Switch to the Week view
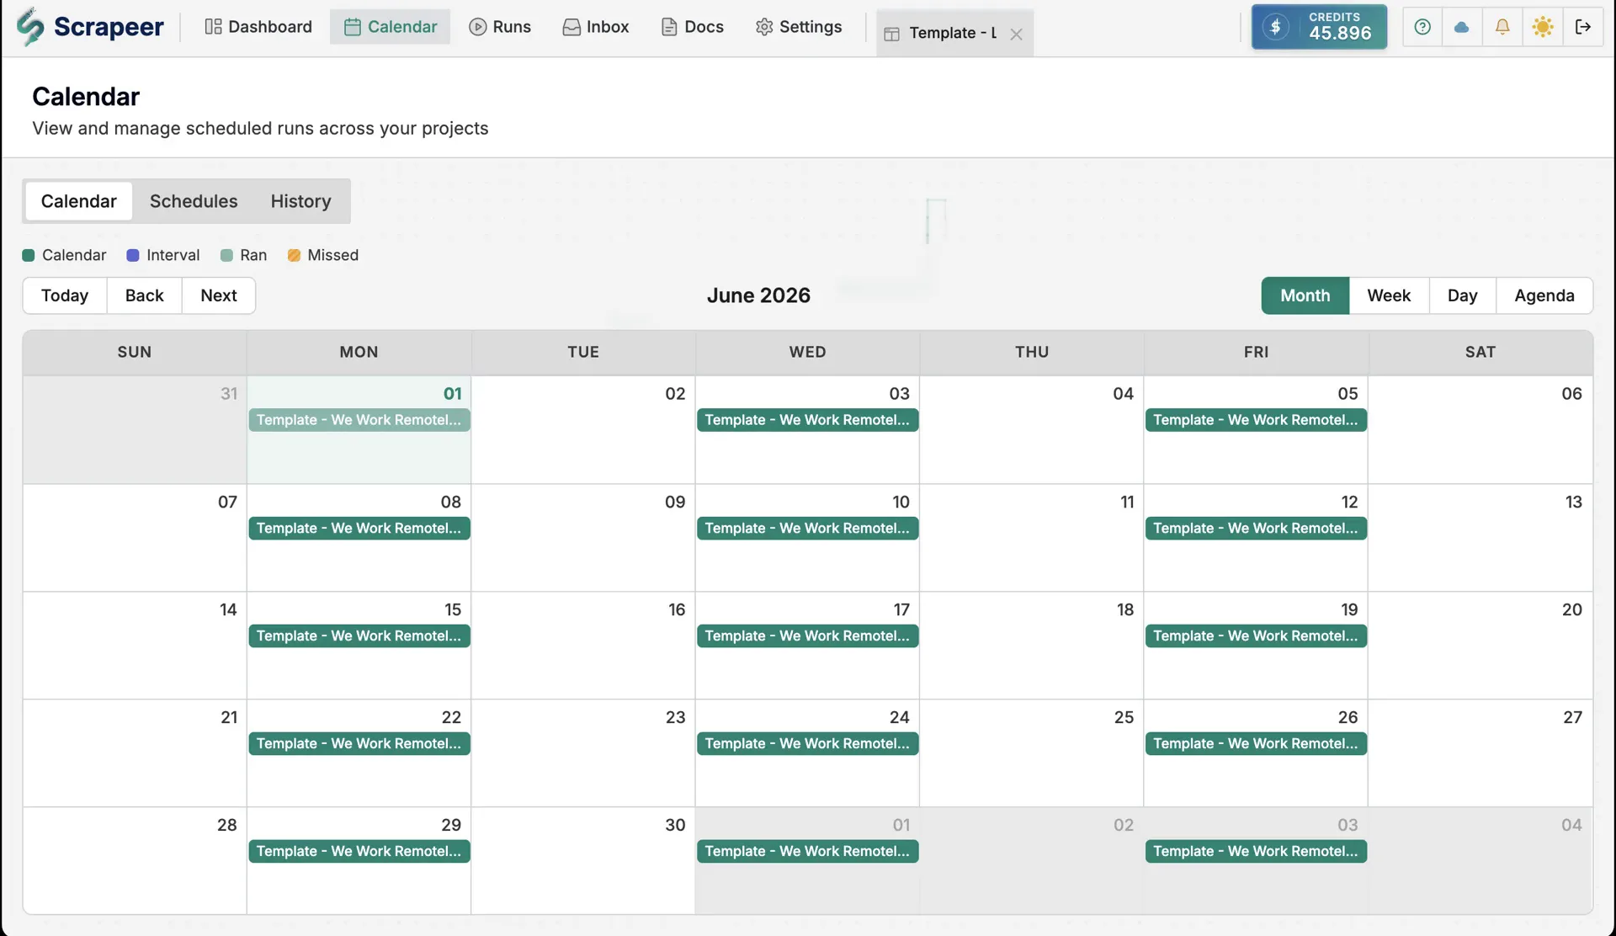1616x936 pixels. tap(1389, 295)
